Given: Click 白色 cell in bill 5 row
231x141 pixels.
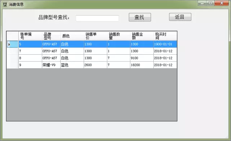Looking at the screenshot, I should click(x=72, y=44).
